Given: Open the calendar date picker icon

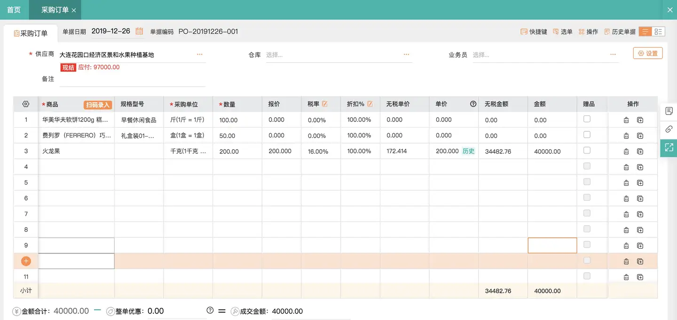Looking at the screenshot, I should pos(139,31).
